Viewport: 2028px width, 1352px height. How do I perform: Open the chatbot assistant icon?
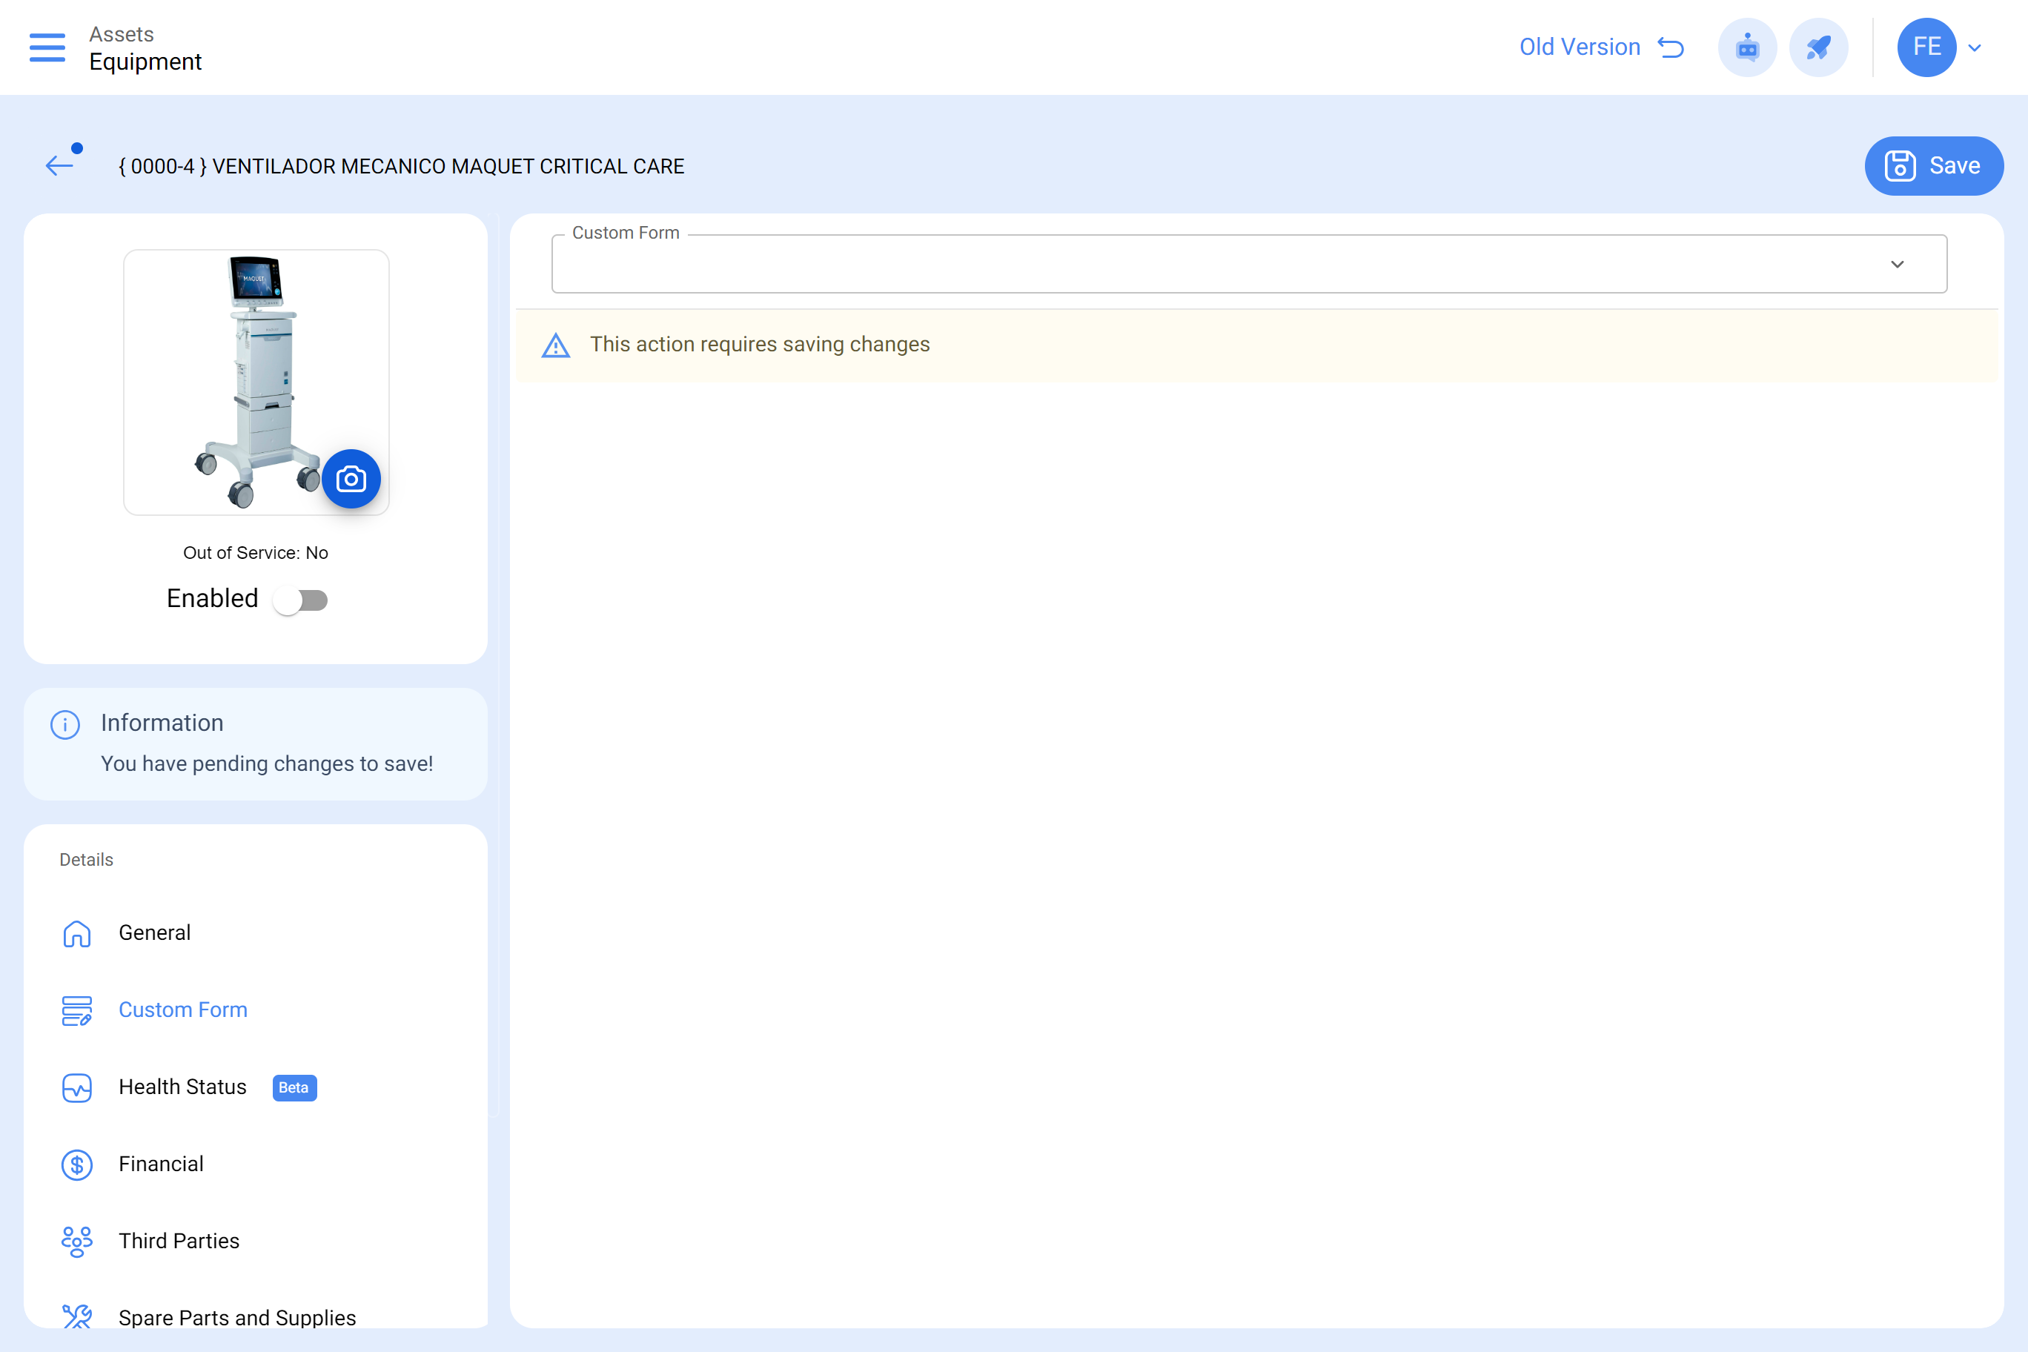(x=1747, y=47)
